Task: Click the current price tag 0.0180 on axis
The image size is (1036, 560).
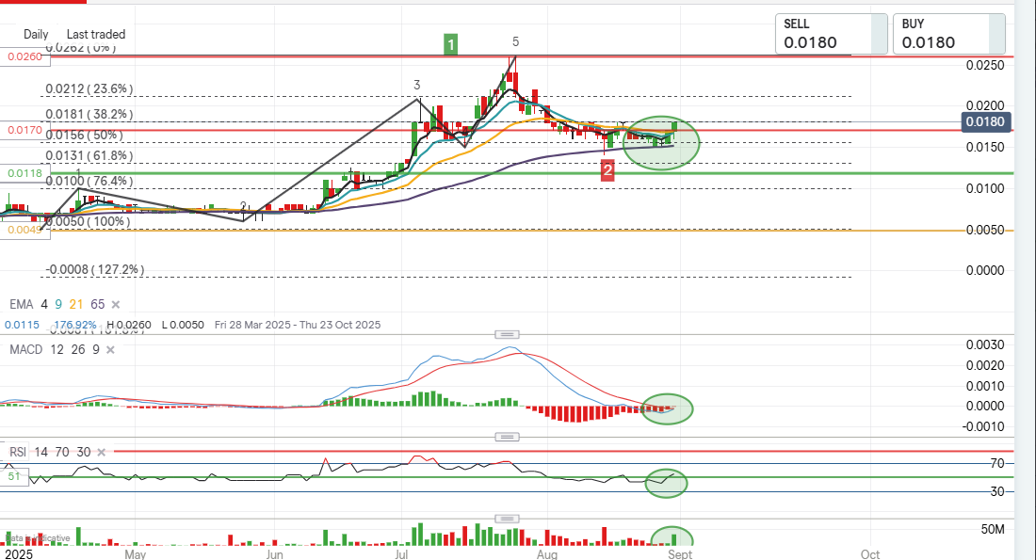Action: (x=985, y=121)
